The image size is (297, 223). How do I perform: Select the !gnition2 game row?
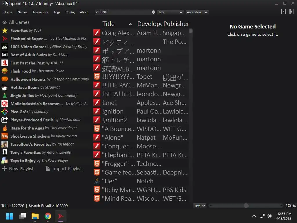coord(141,120)
